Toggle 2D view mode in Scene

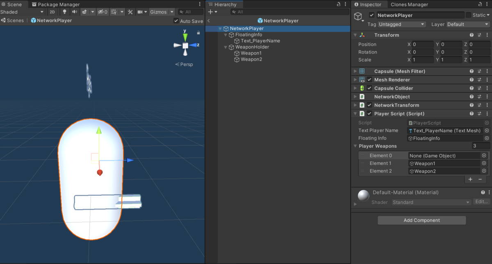[x=52, y=12]
